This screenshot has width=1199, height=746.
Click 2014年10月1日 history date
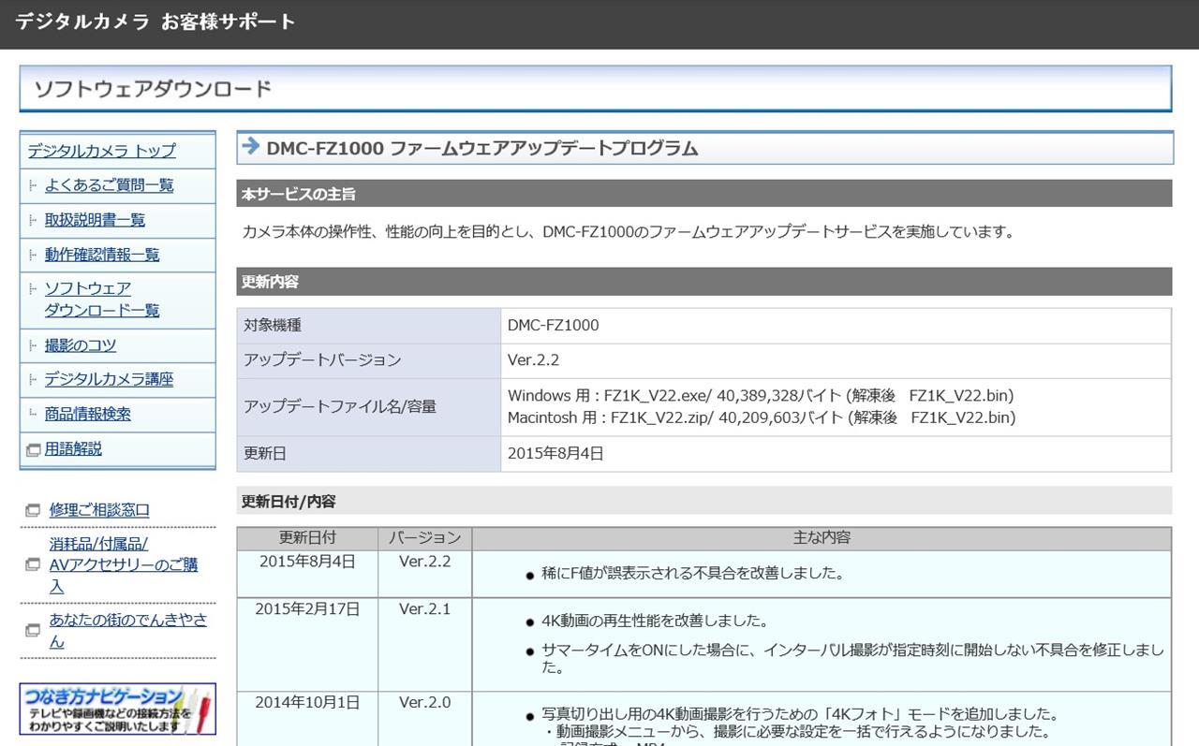point(307,702)
